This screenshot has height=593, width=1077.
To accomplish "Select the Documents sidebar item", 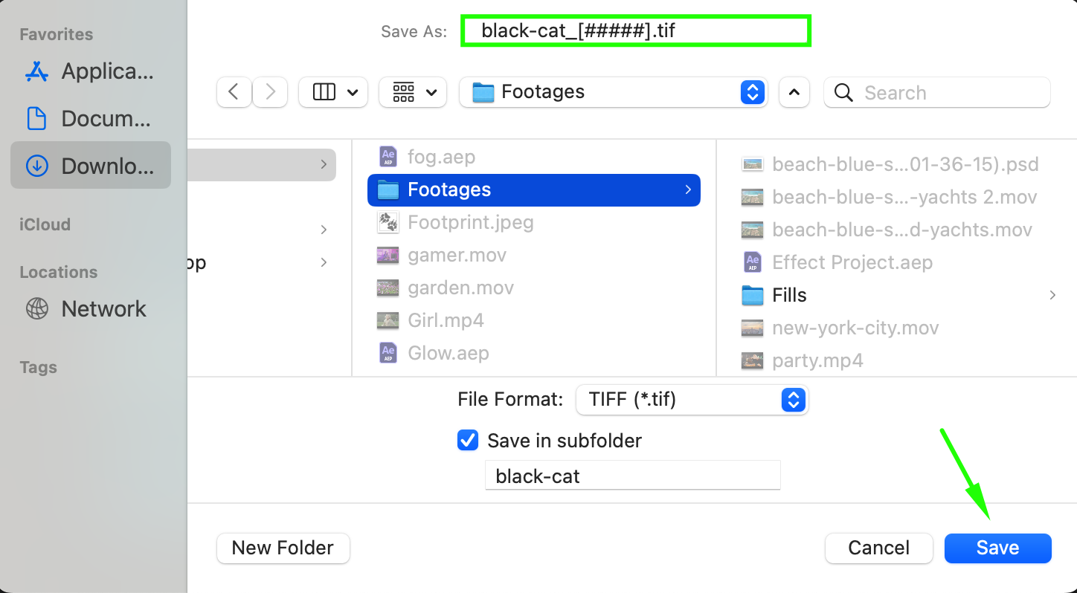I will click(90, 119).
